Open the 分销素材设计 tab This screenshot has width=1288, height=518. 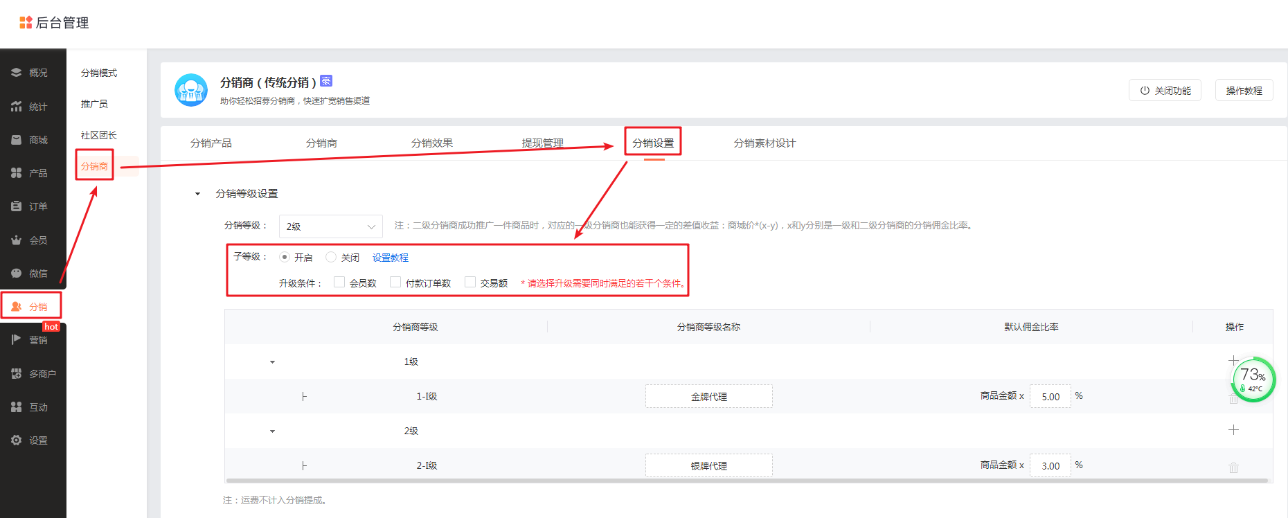coord(764,143)
